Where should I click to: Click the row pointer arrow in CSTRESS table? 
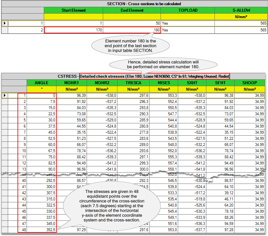(x=4, y=96)
